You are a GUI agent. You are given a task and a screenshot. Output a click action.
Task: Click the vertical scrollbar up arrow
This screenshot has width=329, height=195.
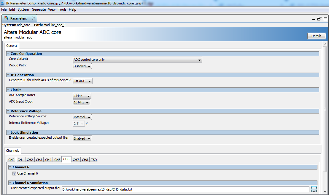point(325,44)
